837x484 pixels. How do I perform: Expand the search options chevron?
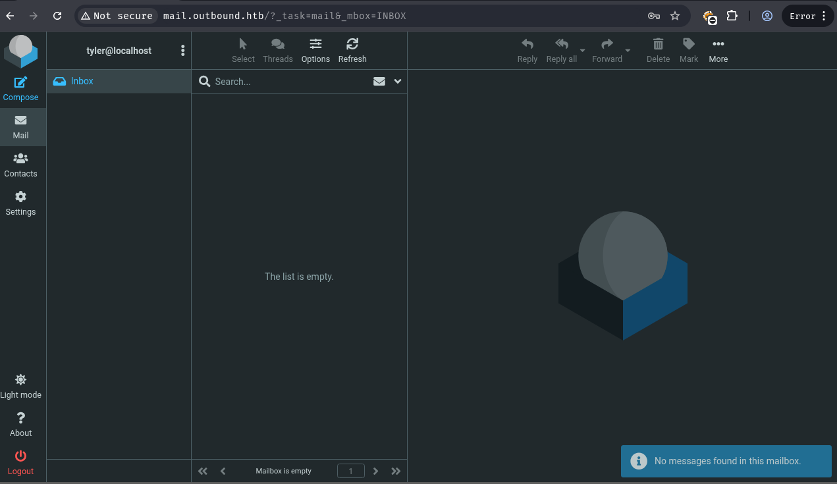coord(398,82)
